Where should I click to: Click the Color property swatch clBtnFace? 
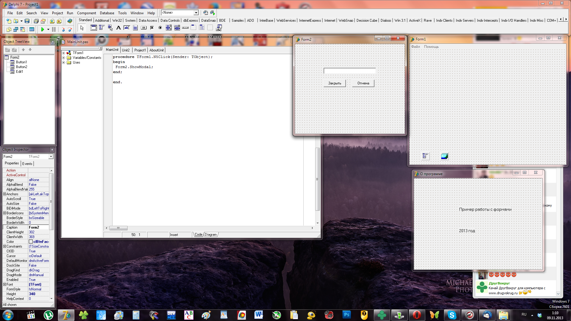[x=31, y=242]
